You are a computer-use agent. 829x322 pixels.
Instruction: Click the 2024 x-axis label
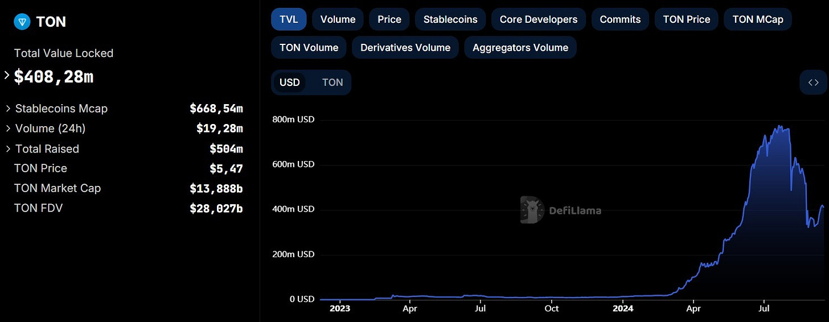623,308
